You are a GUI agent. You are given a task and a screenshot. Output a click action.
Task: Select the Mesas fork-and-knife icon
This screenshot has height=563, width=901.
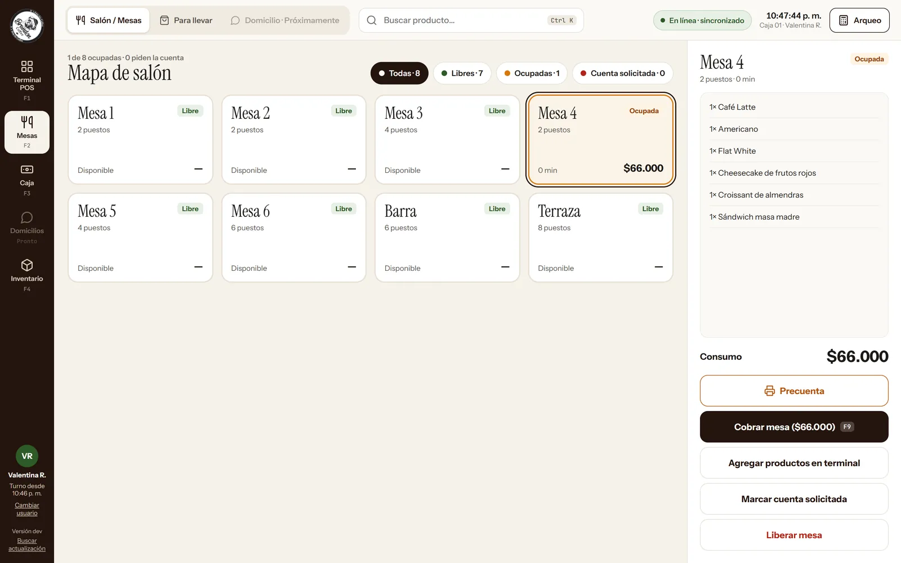27,122
